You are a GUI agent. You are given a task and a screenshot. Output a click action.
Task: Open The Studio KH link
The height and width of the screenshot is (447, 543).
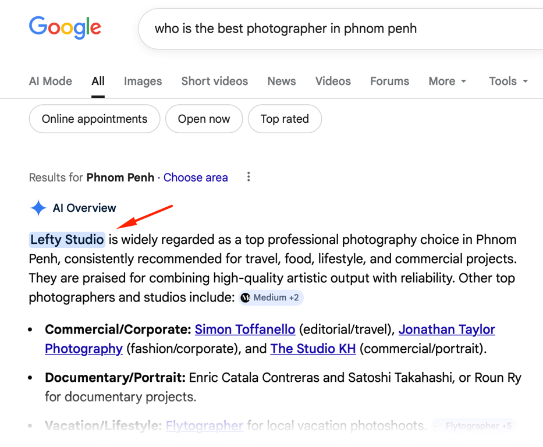click(314, 349)
